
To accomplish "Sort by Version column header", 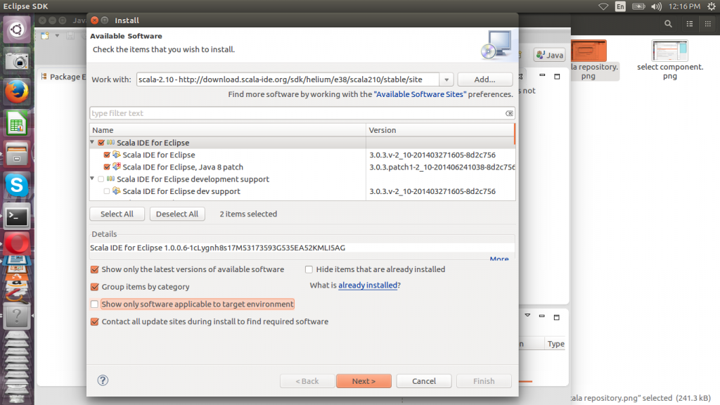I will [x=440, y=130].
